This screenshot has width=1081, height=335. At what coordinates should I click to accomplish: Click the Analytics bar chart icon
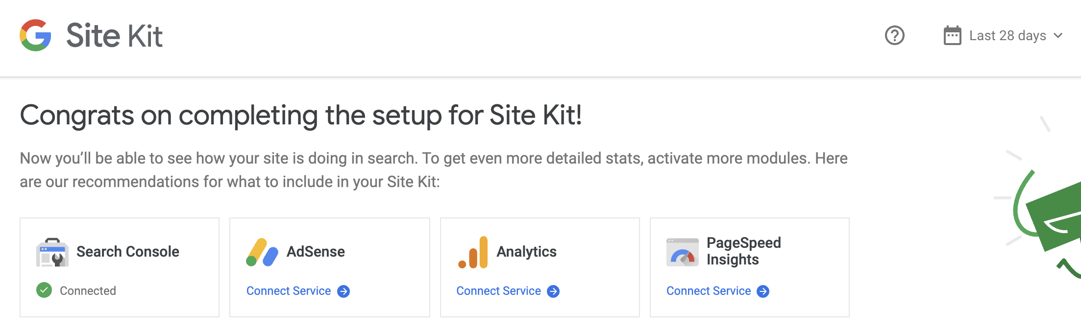point(473,252)
